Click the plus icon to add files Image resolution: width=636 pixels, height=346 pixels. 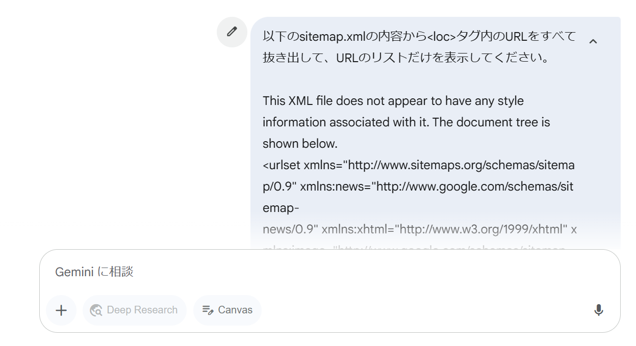click(61, 310)
